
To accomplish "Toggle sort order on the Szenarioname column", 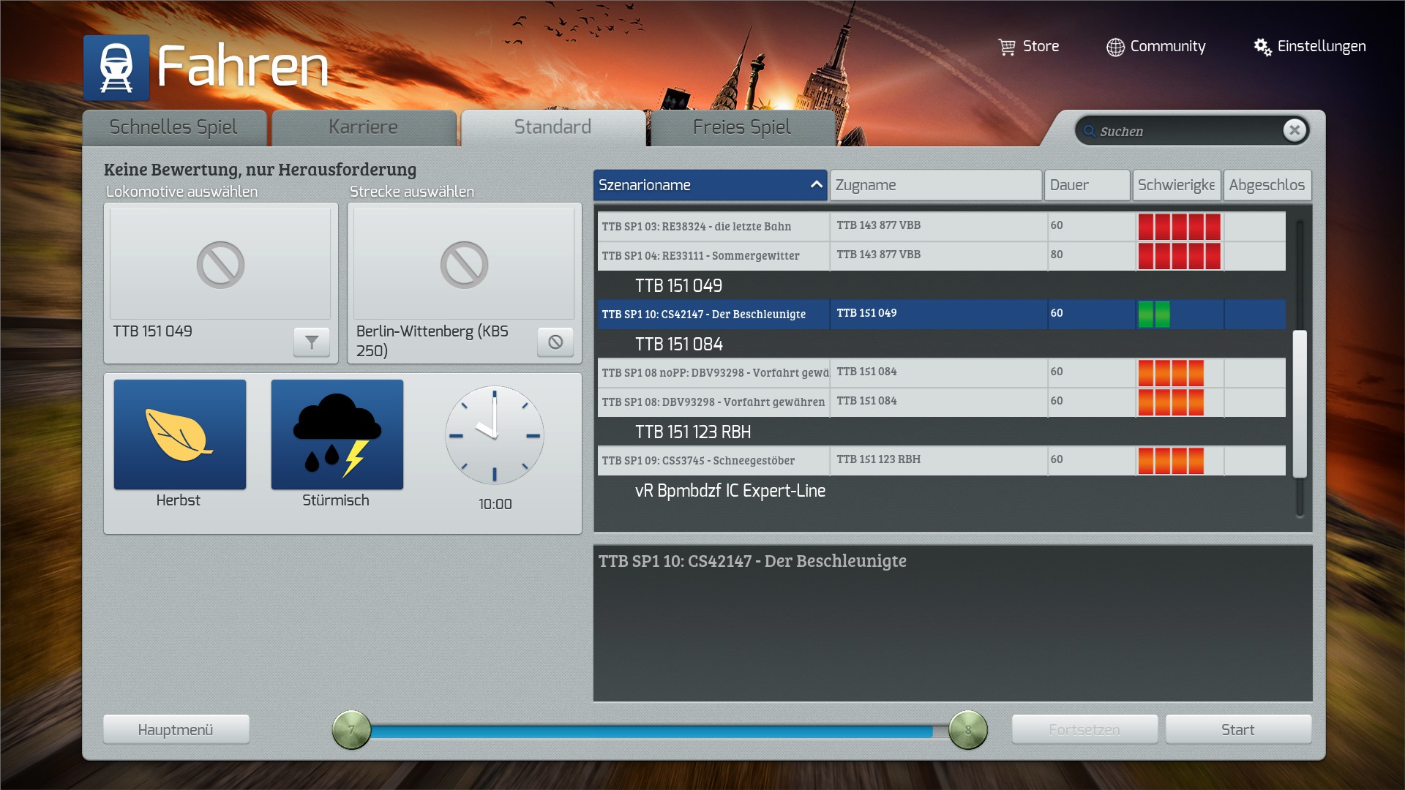I will [710, 185].
